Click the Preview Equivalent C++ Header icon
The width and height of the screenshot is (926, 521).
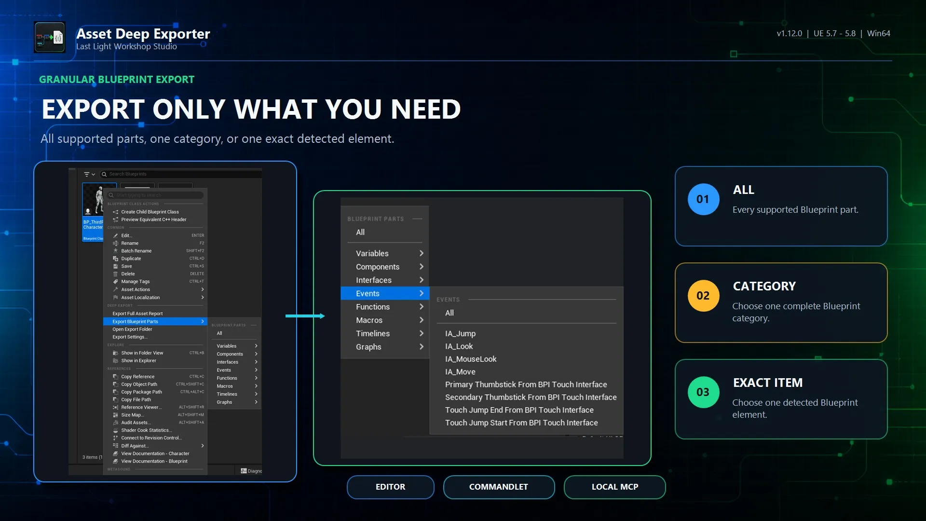click(115, 219)
